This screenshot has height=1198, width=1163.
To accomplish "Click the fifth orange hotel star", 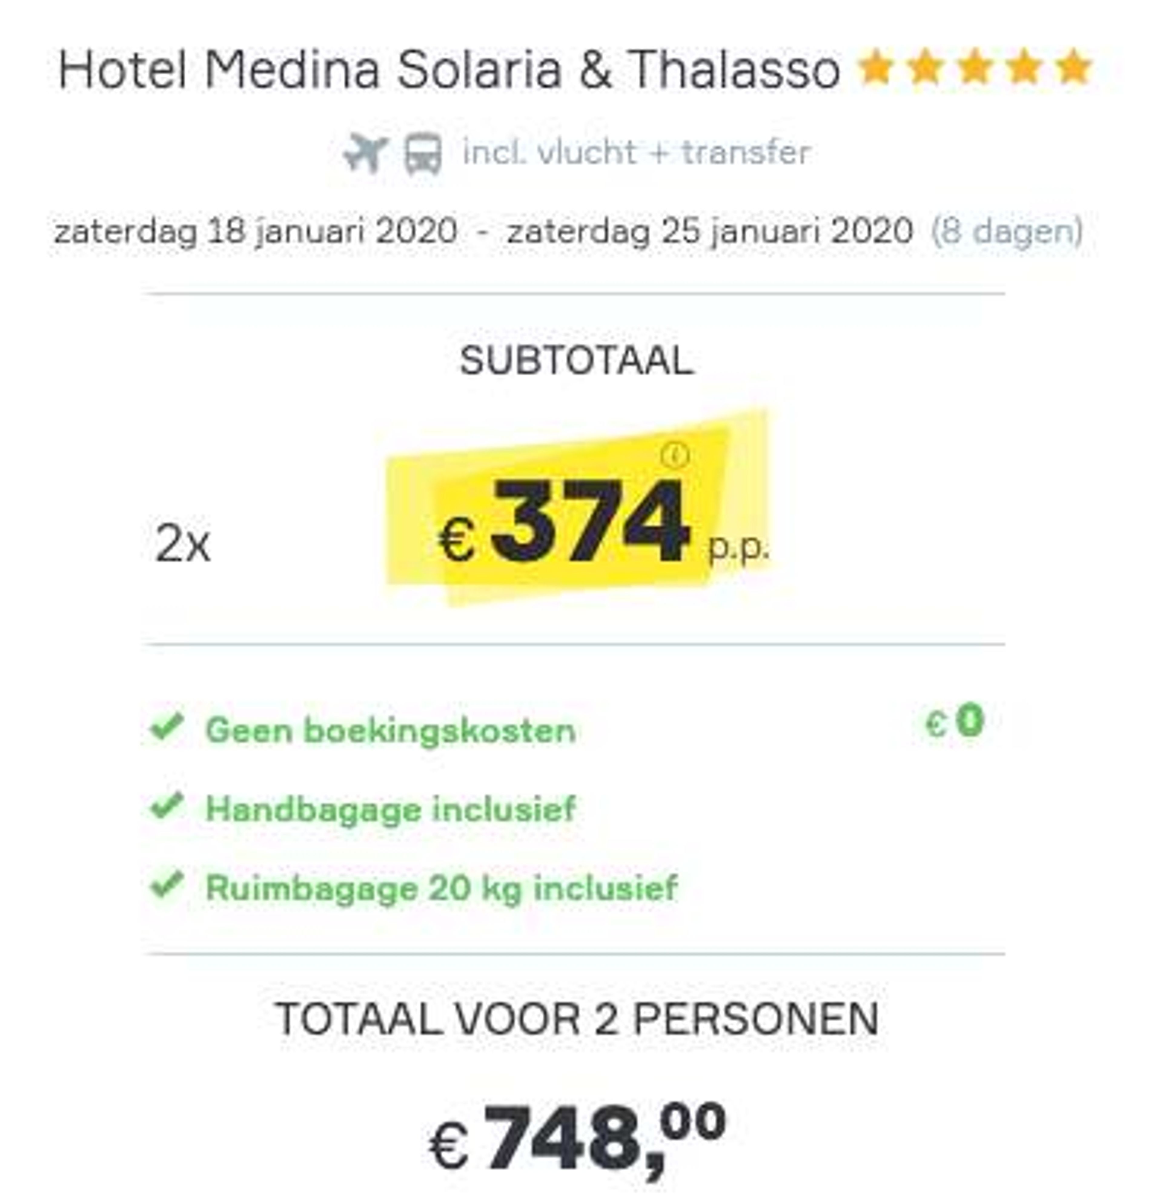I will click(1074, 68).
